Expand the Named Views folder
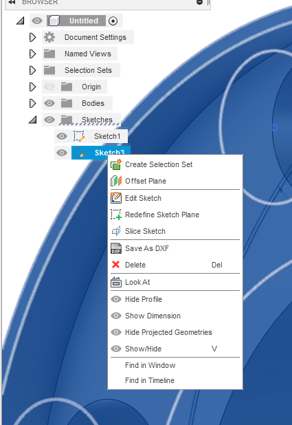This screenshot has width=292, height=425. [32, 54]
